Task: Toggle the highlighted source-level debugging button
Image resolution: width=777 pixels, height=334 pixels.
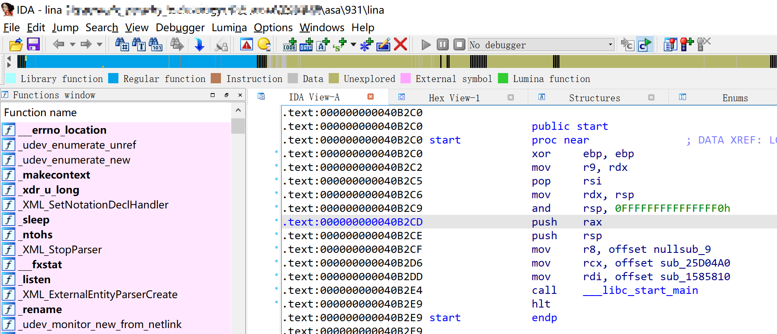Action: [x=644, y=44]
